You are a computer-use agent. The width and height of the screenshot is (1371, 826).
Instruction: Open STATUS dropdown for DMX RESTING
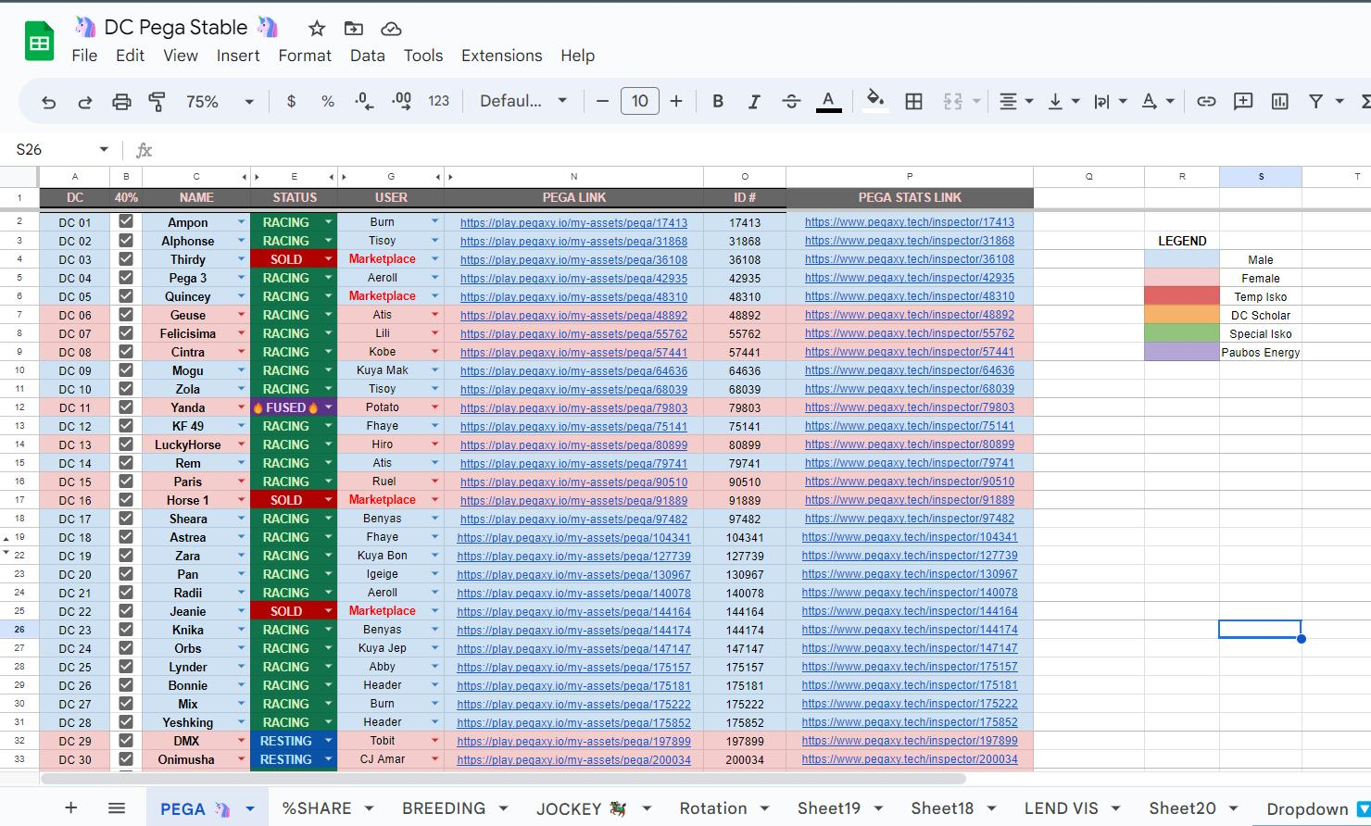point(329,741)
